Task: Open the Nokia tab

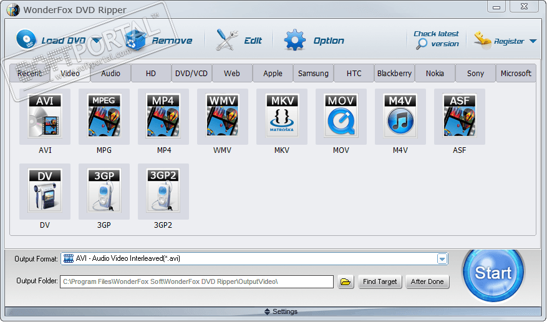Action: pos(435,73)
